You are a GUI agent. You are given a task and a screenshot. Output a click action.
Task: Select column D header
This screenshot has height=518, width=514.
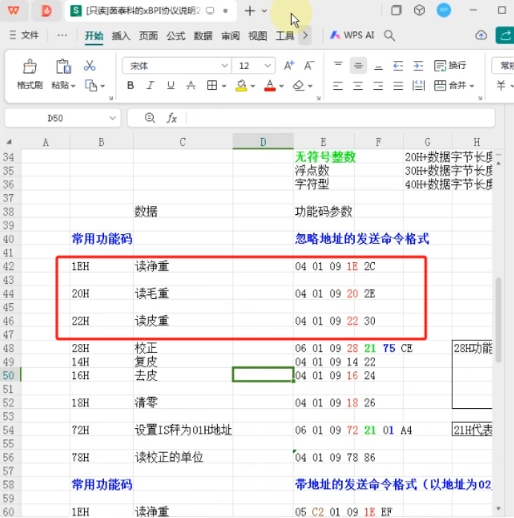(263, 142)
